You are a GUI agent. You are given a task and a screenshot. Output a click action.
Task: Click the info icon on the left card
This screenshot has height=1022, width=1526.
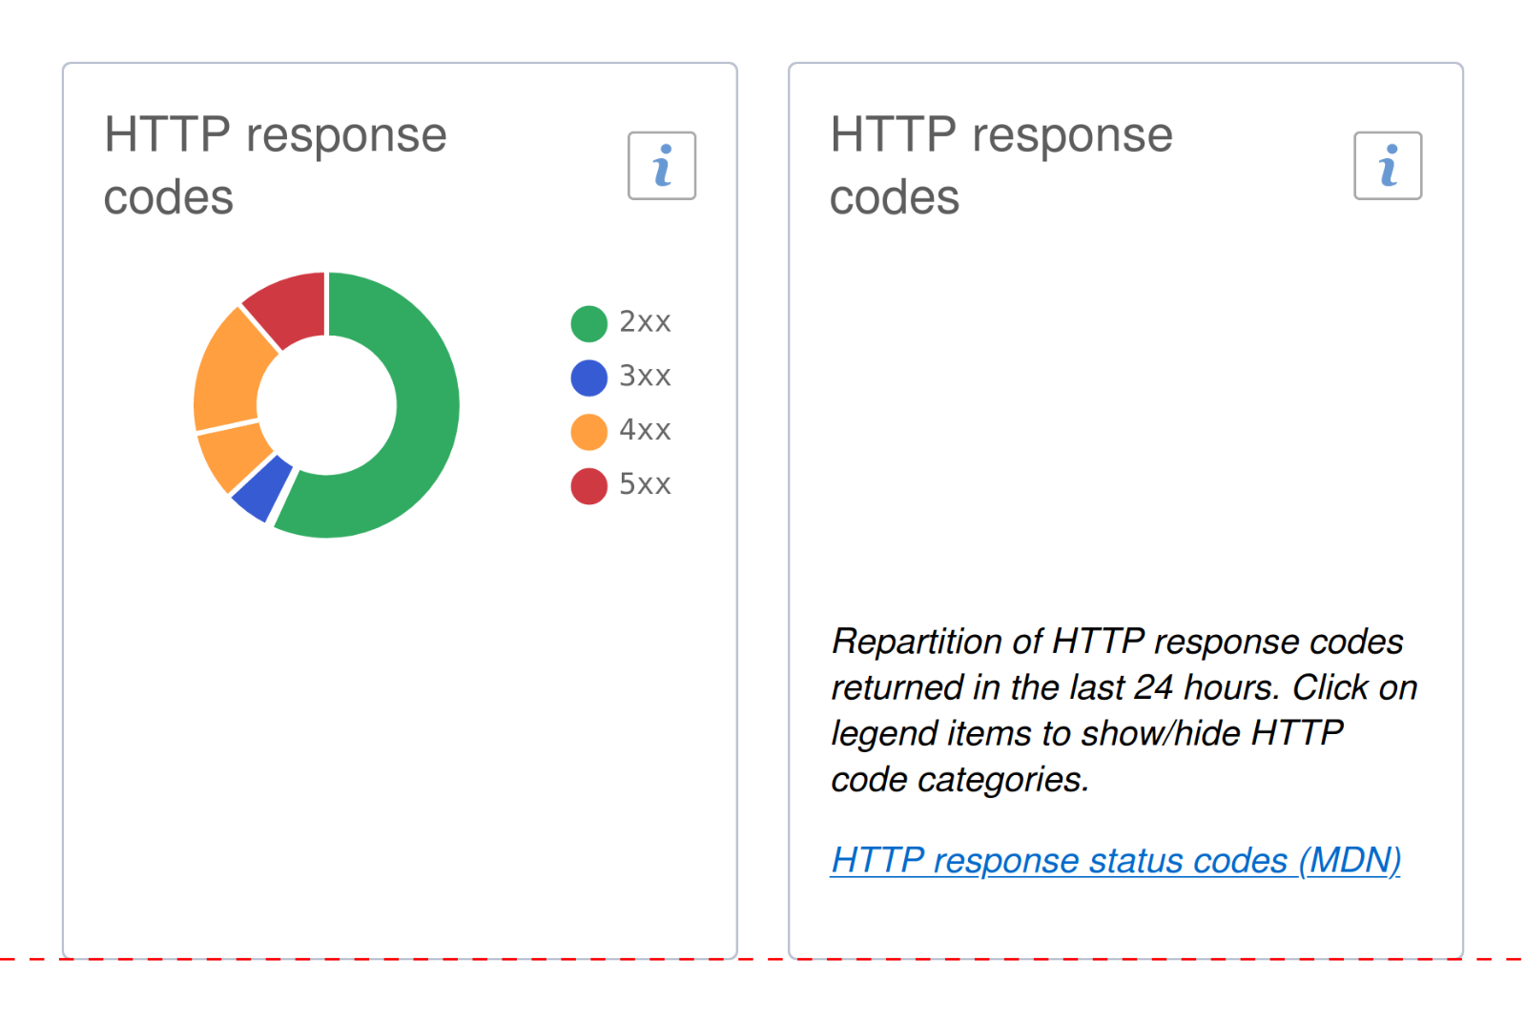click(x=662, y=165)
